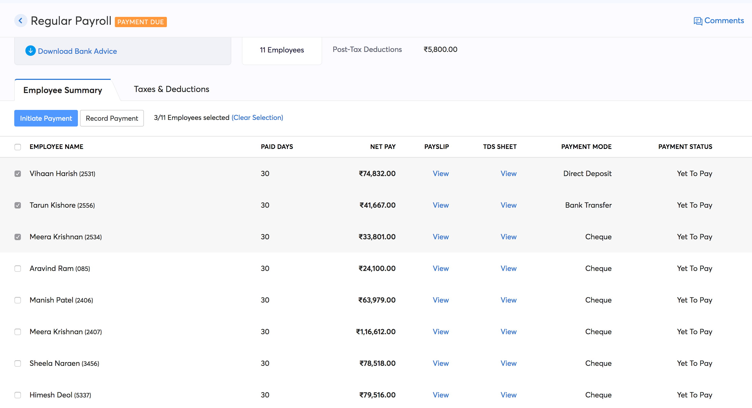View the payslip for Vihaan Harish

click(440, 174)
